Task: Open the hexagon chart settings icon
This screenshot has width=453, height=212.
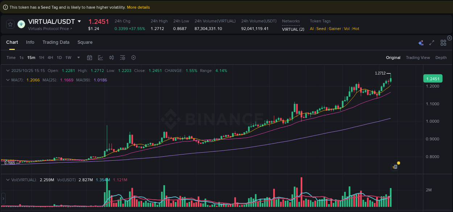Action: (x=133, y=58)
